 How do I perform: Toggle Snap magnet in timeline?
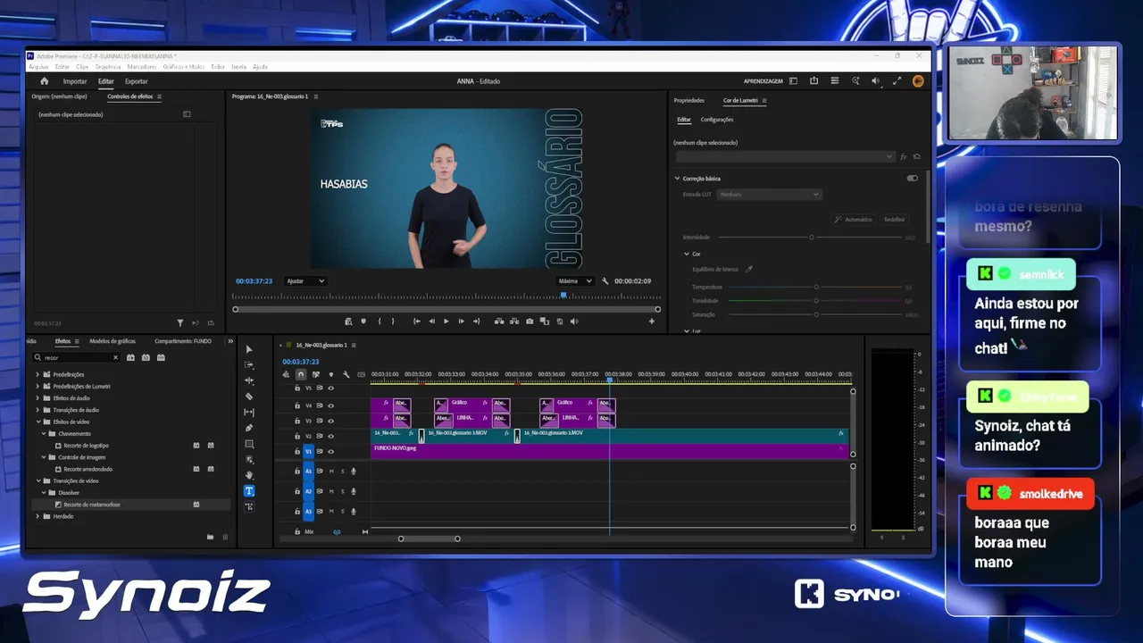coord(301,374)
